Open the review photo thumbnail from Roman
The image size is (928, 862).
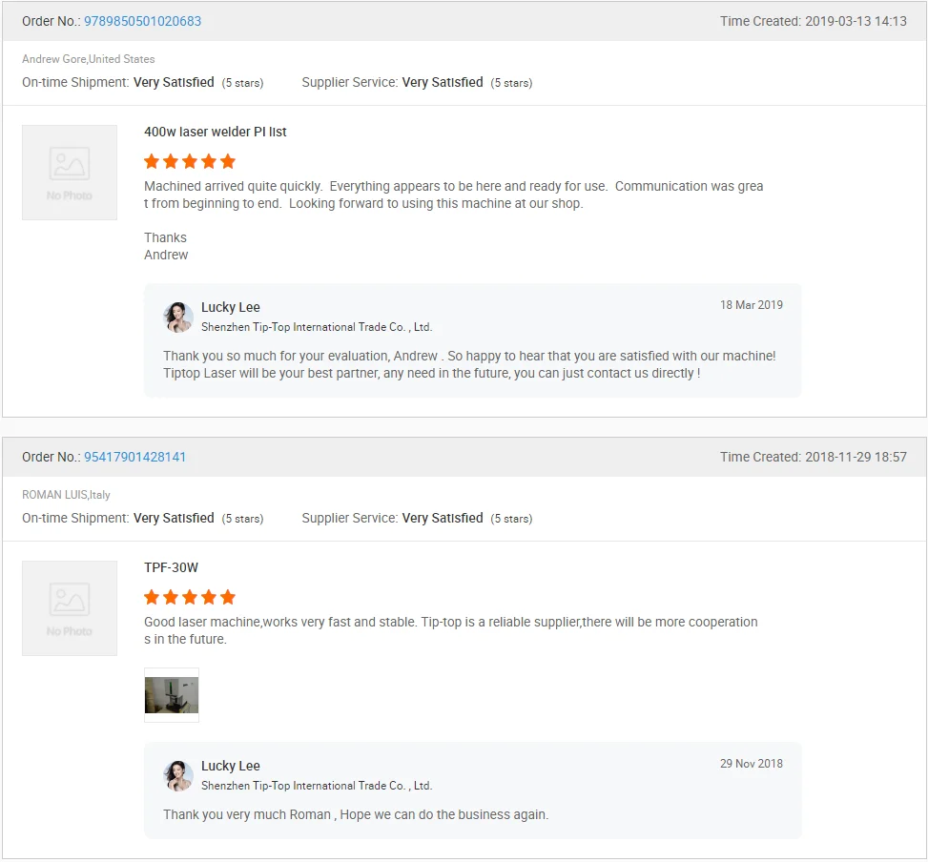(172, 695)
